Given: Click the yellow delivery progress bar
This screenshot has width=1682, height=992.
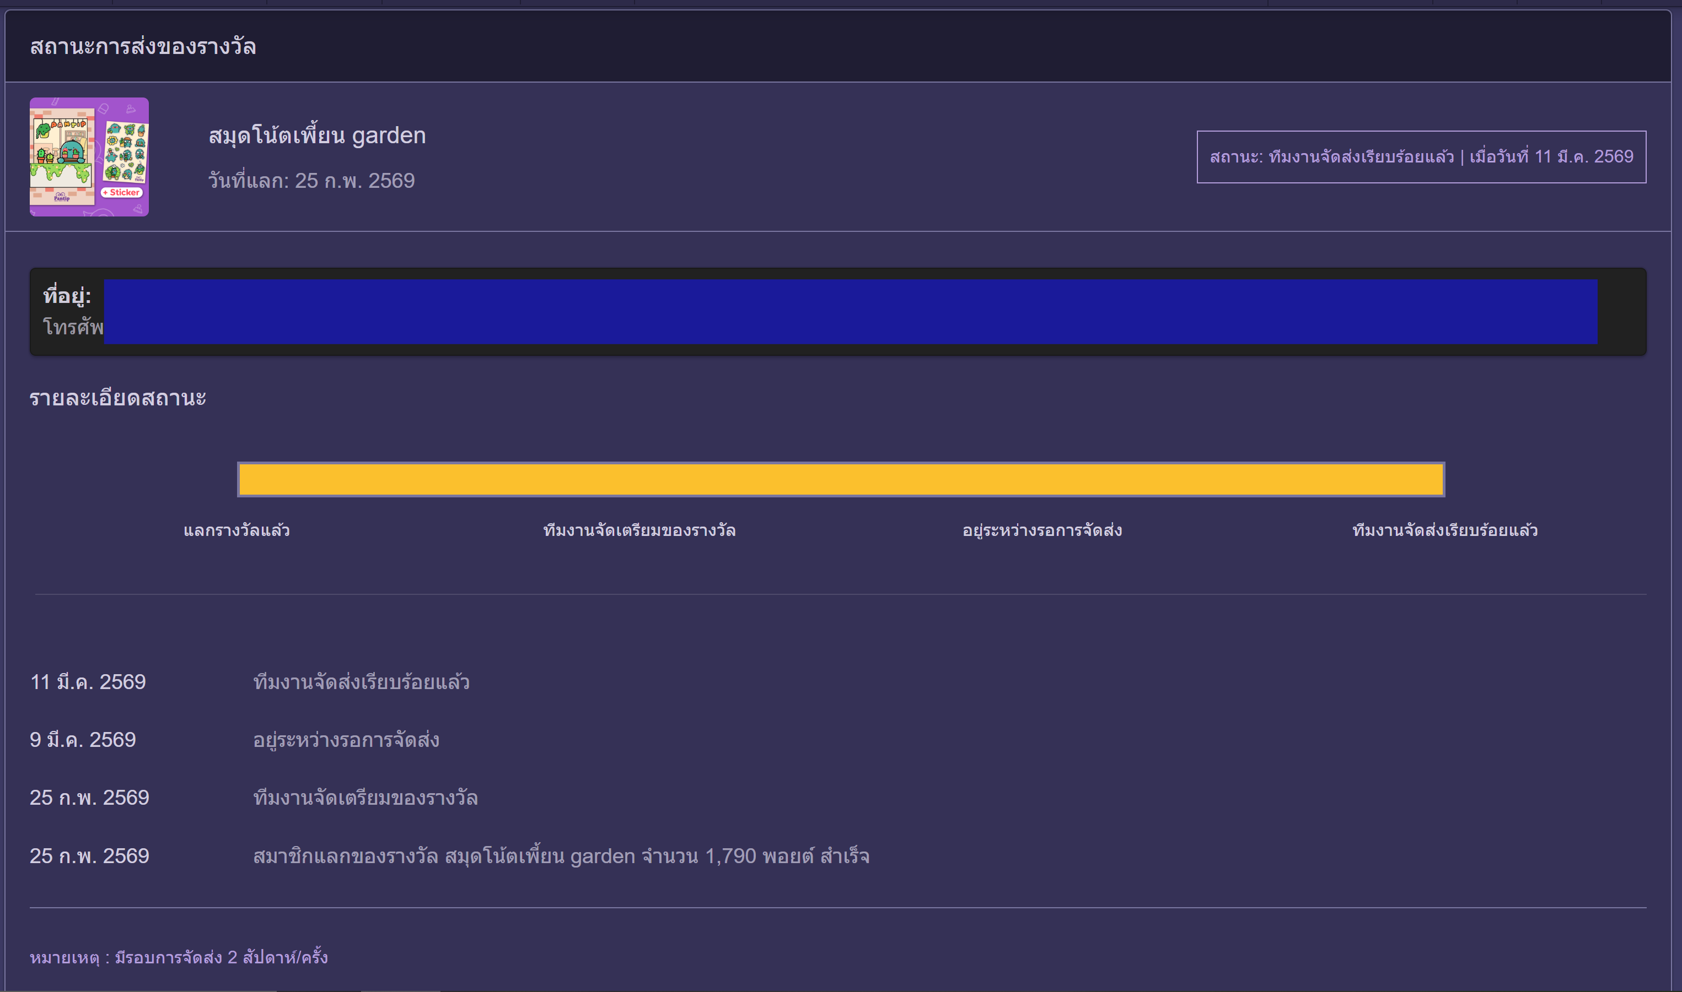Looking at the screenshot, I should [x=840, y=479].
